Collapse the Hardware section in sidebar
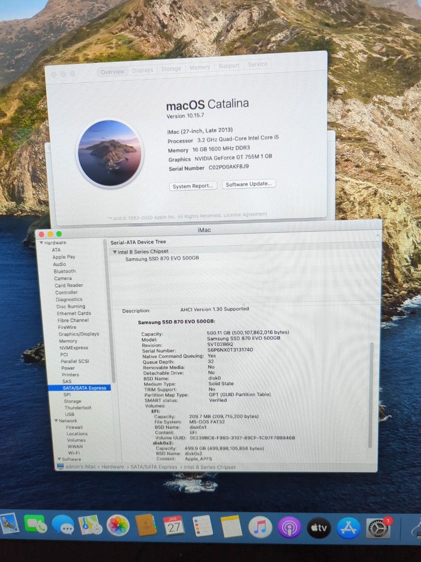Screen dimensions: 421x562 click(x=42, y=242)
